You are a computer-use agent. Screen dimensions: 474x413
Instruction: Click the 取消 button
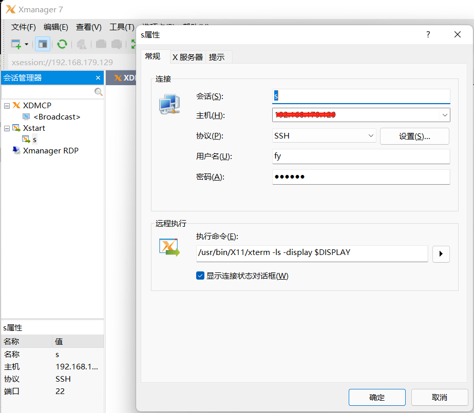(440, 397)
